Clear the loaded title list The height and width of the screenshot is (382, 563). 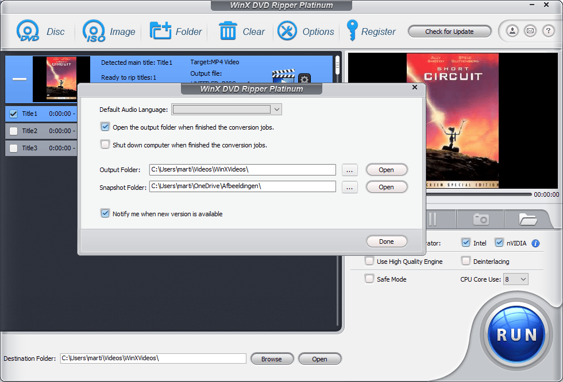coord(227,31)
